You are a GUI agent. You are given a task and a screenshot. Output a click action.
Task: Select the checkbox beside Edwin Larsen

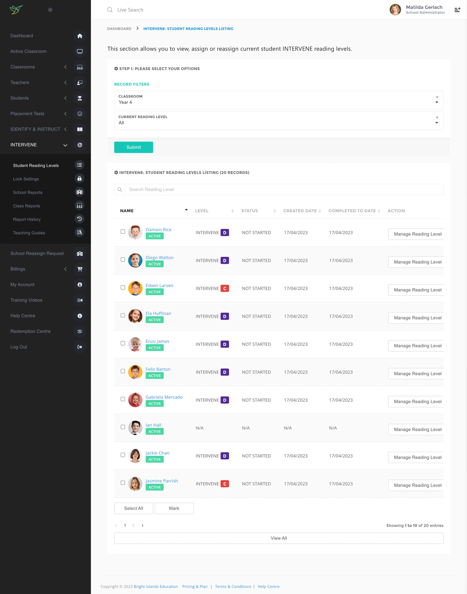[123, 287]
